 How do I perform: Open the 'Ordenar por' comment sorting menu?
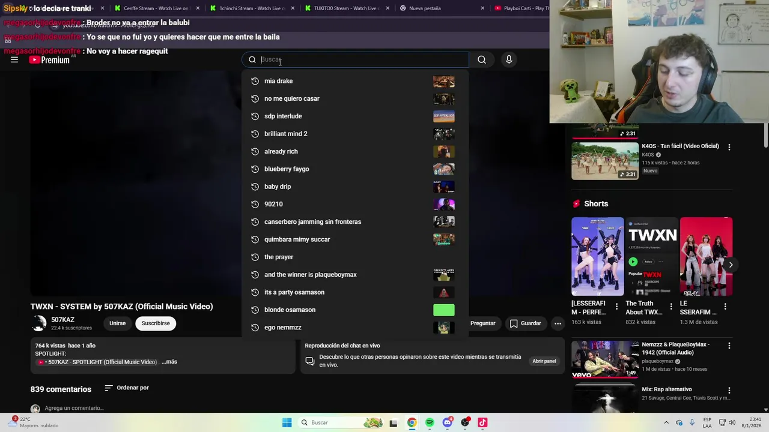(x=127, y=388)
